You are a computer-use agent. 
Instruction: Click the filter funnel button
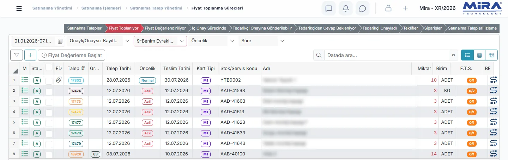(x=17, y=55)
